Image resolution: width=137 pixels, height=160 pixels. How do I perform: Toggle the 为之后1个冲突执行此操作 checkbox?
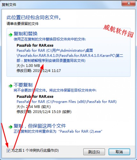point(8,151)
